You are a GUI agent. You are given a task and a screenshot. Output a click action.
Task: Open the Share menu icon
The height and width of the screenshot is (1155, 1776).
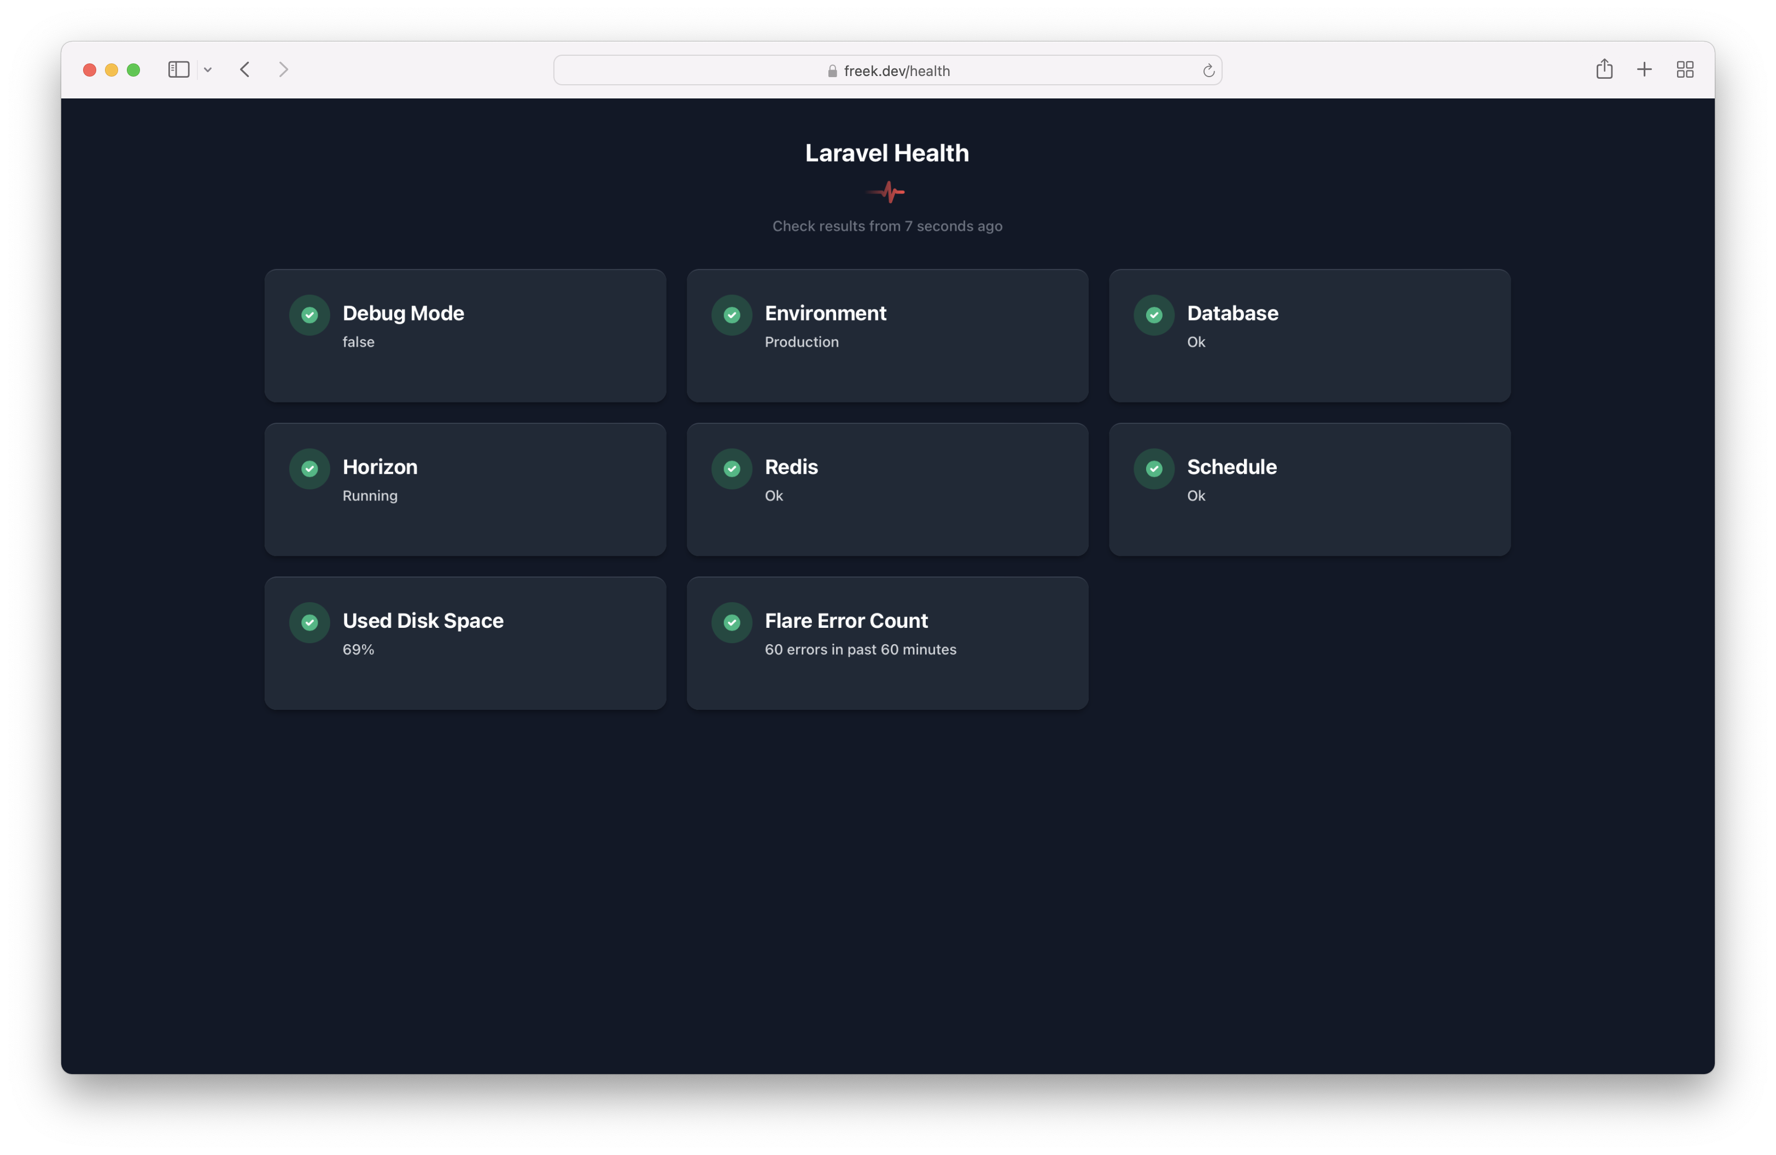1604,69
